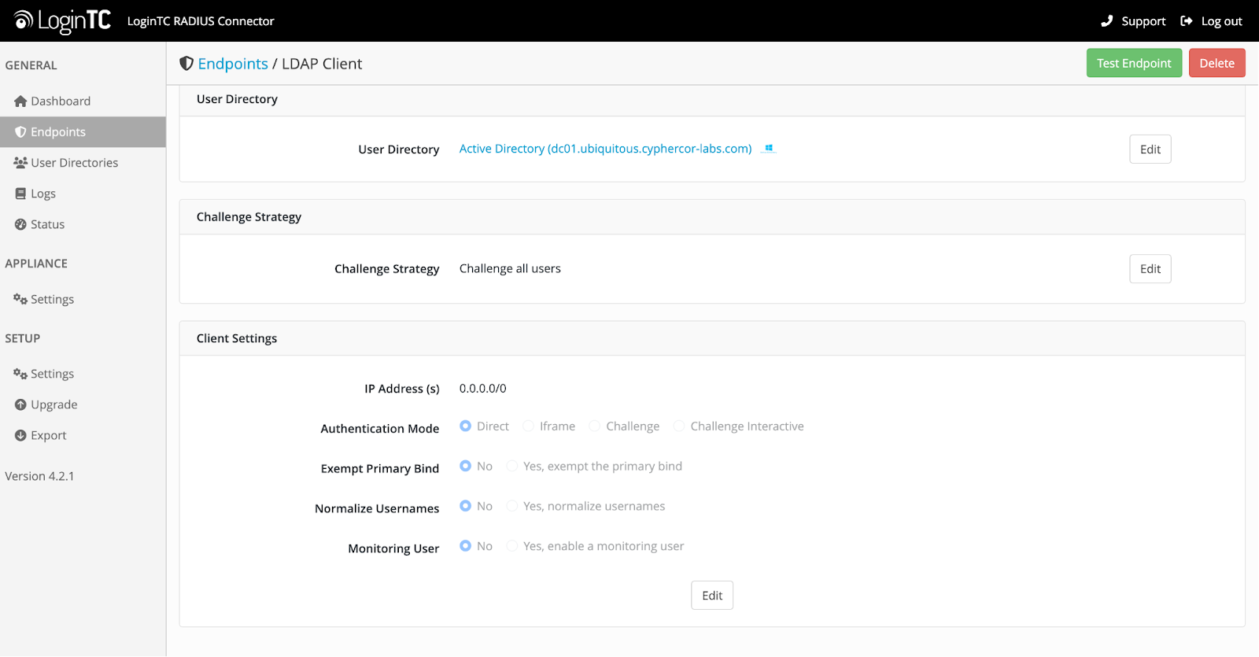Go to User Directories page

83,162
